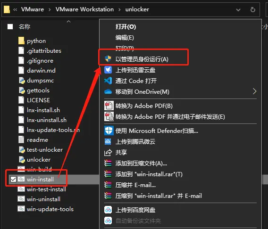Select the LICENSE file

(38, 100)
